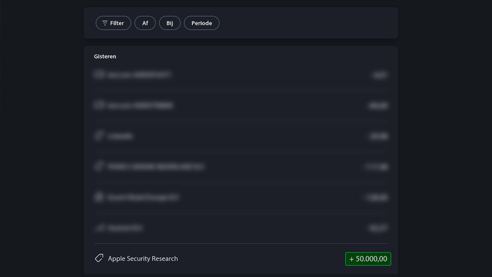
Task: Click the card icon of the first blurred transaction
Action: (99, 75)
